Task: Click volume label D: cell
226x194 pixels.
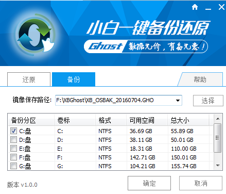Action: coord(60,140)
